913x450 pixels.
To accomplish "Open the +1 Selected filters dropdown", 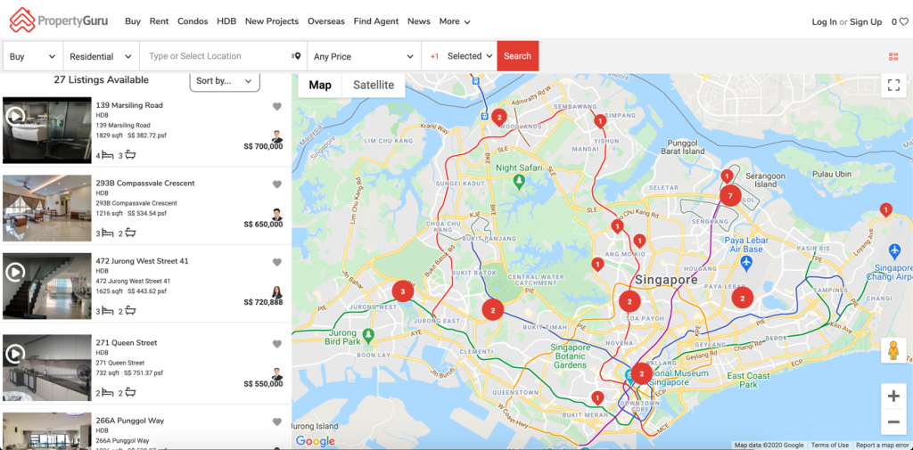I will click(459, 56).
